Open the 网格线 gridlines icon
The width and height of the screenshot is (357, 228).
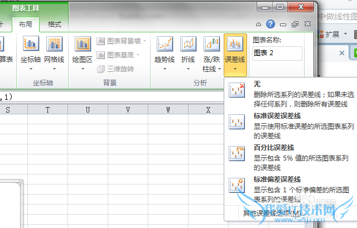point(54,43)
